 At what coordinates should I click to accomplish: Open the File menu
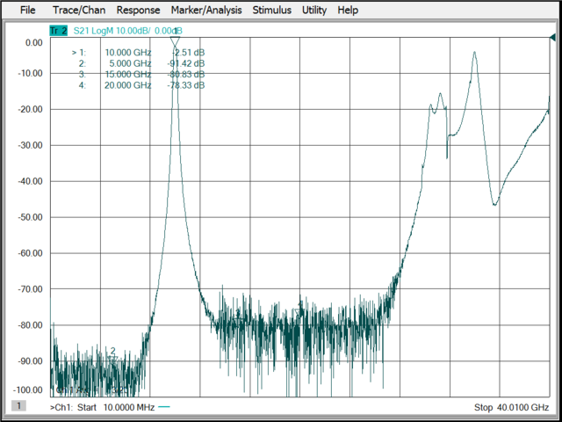coord(27,10)
